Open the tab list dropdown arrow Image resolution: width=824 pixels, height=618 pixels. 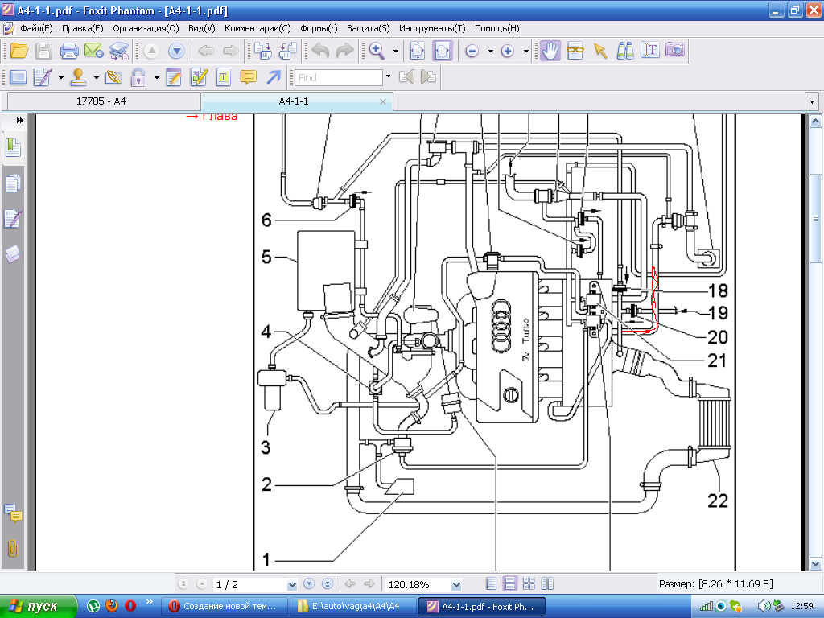click(812, 102)
